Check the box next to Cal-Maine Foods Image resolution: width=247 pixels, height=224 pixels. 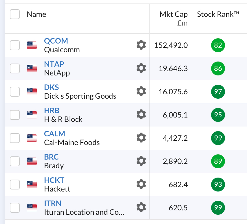[x=15, y=138]
